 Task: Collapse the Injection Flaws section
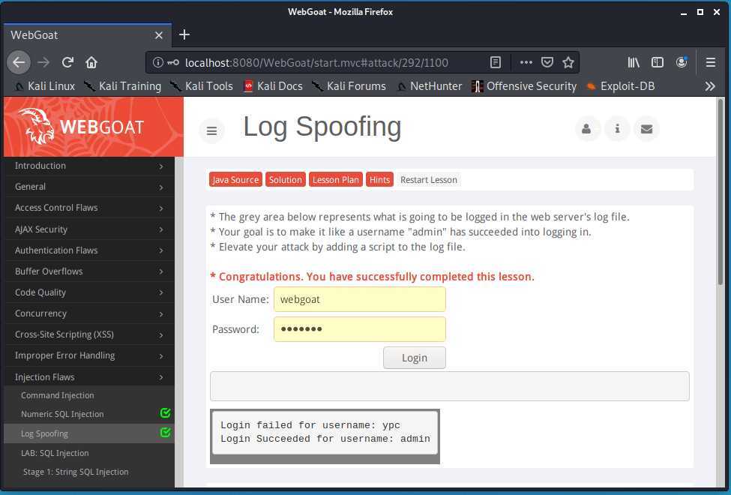[89, 377]
